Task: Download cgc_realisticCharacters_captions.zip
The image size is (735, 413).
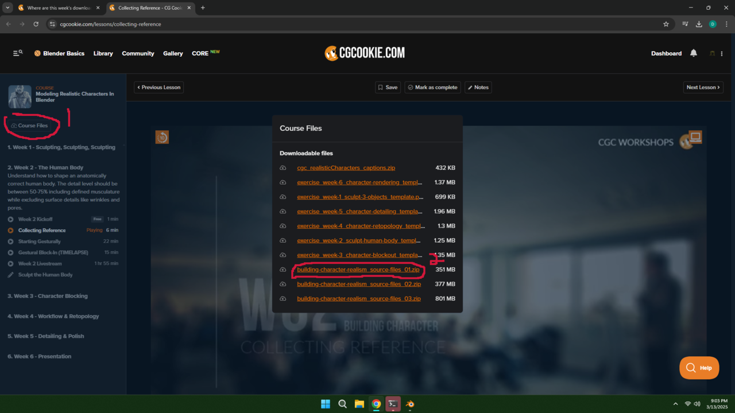Action: click(x=346, y=168)
